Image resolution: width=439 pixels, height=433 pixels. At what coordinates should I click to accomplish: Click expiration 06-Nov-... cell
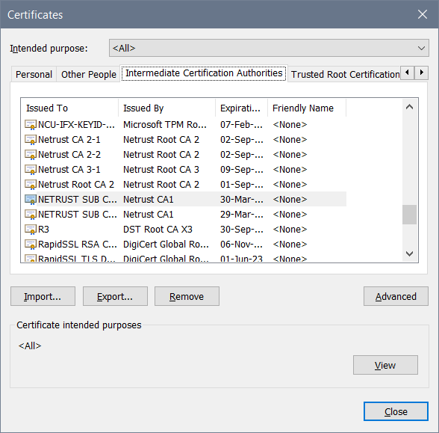242,245
